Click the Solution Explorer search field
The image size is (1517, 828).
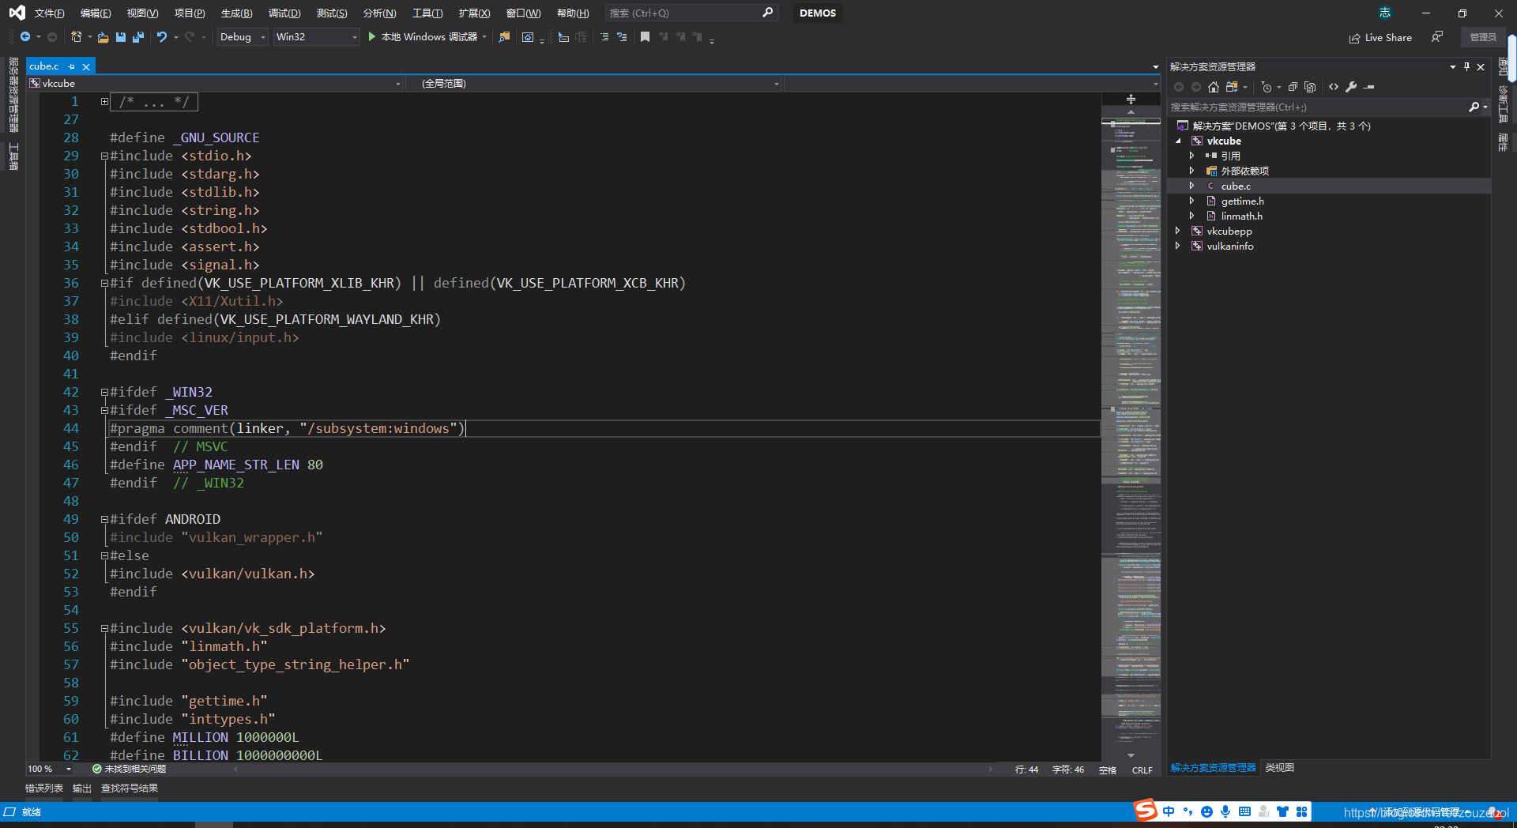1317,107
